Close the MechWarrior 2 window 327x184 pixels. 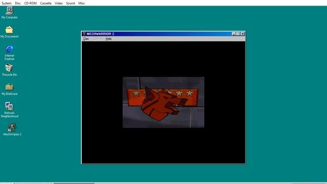coord(243,34)
